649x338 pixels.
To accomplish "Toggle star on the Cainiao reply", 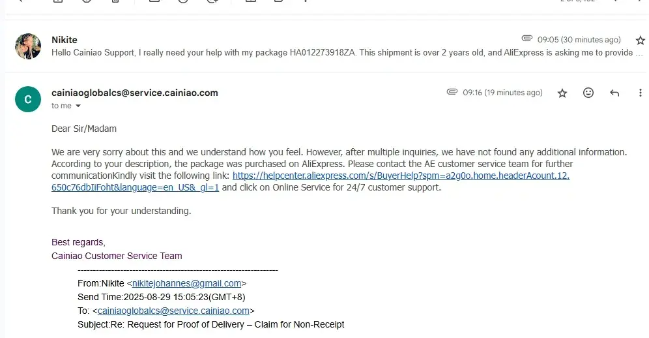I will click(x=562, y=93).
